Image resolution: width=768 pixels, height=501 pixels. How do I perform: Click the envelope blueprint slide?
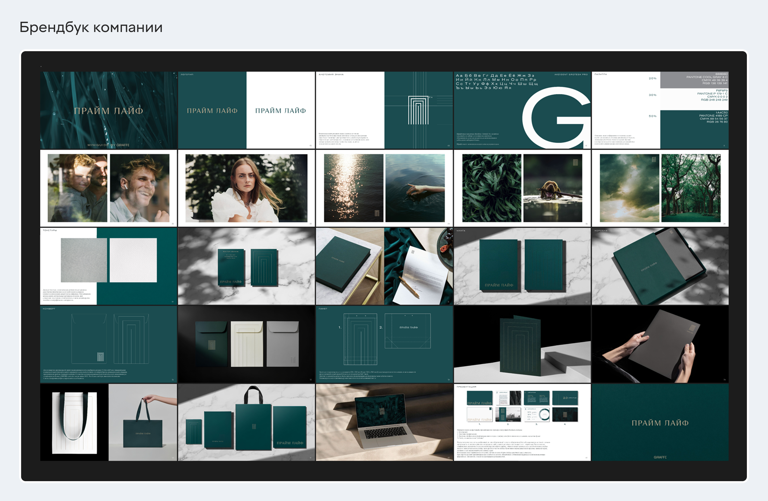point(108,344)
